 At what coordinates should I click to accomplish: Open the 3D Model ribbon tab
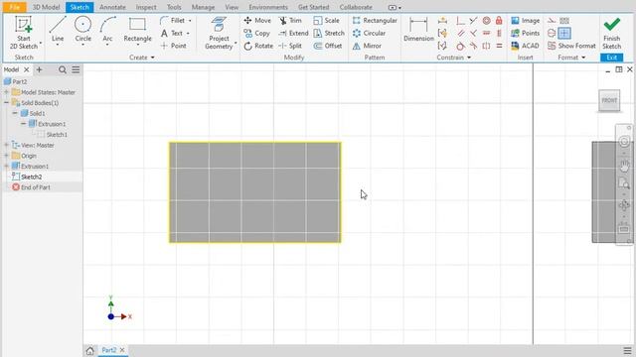47,7
